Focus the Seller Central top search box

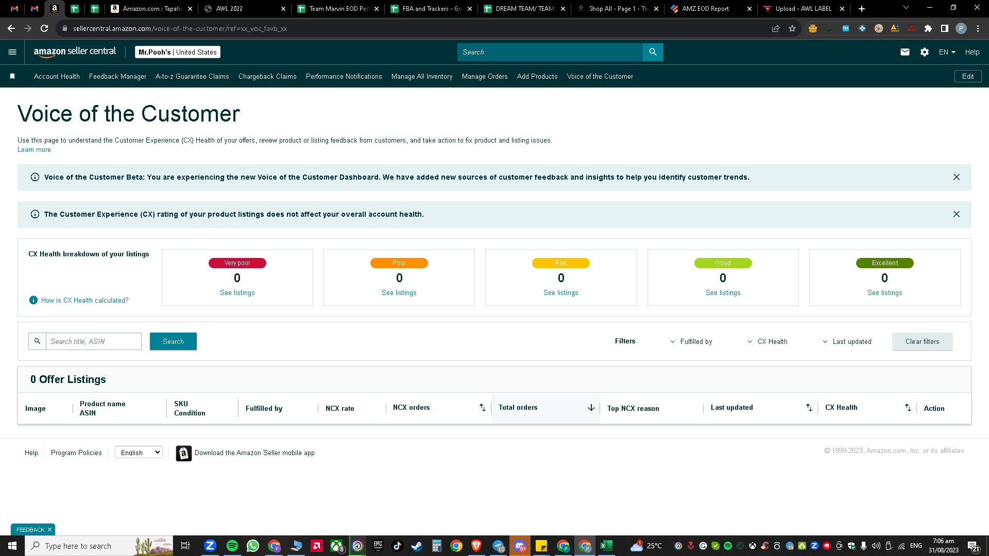click(x=550, y=52)
